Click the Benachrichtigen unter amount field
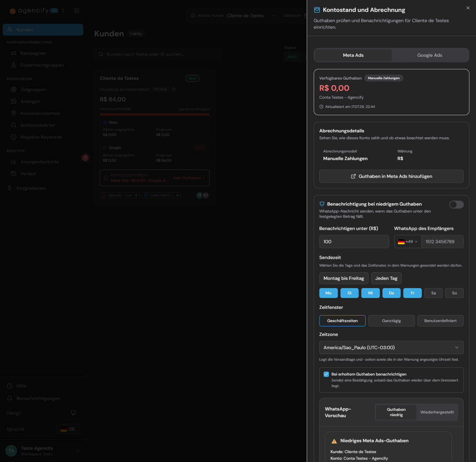Screen dimensions: 476x462 click(354, 242)
